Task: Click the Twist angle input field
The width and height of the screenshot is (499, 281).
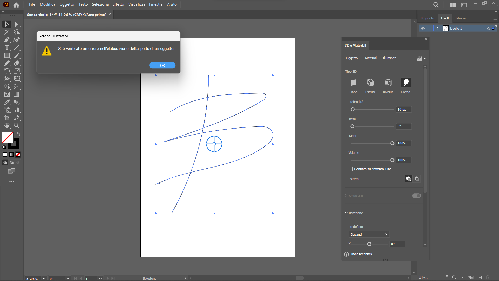Action: (403, 126)
